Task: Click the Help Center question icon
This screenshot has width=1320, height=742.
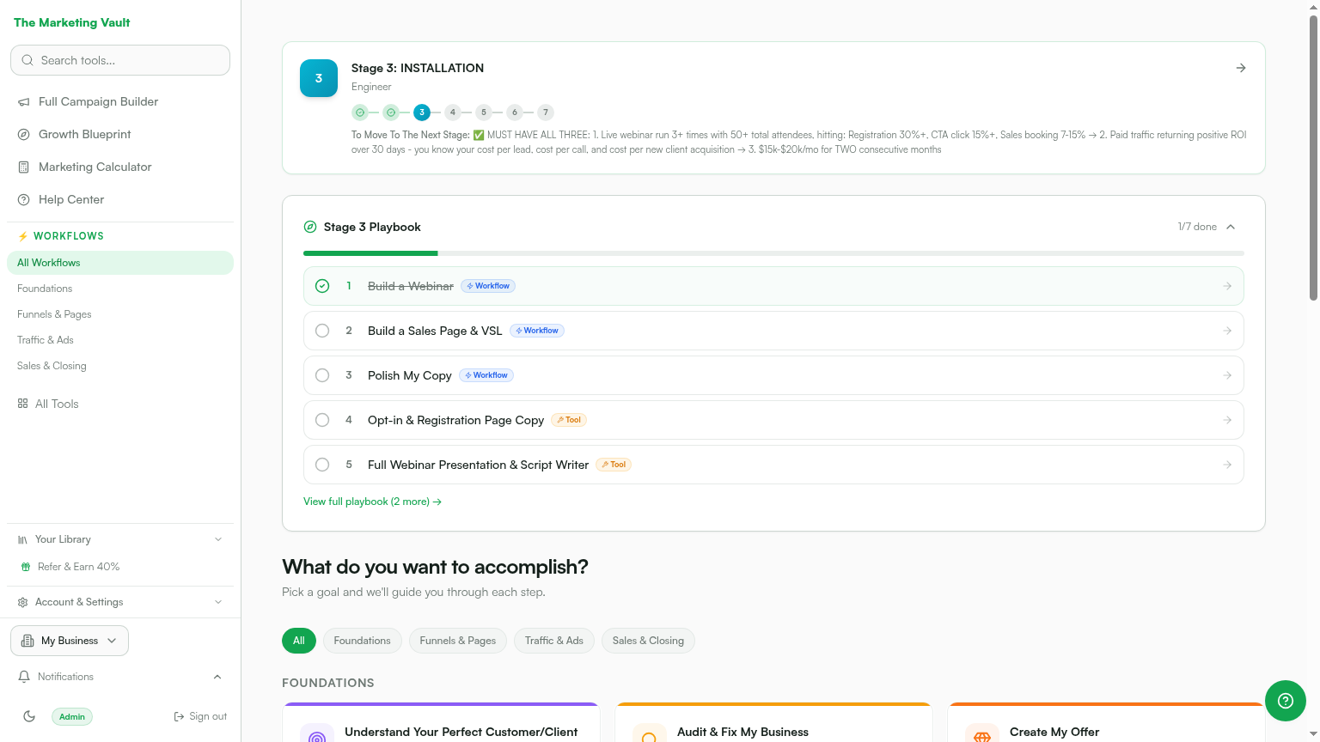Action: pos(24,200)
